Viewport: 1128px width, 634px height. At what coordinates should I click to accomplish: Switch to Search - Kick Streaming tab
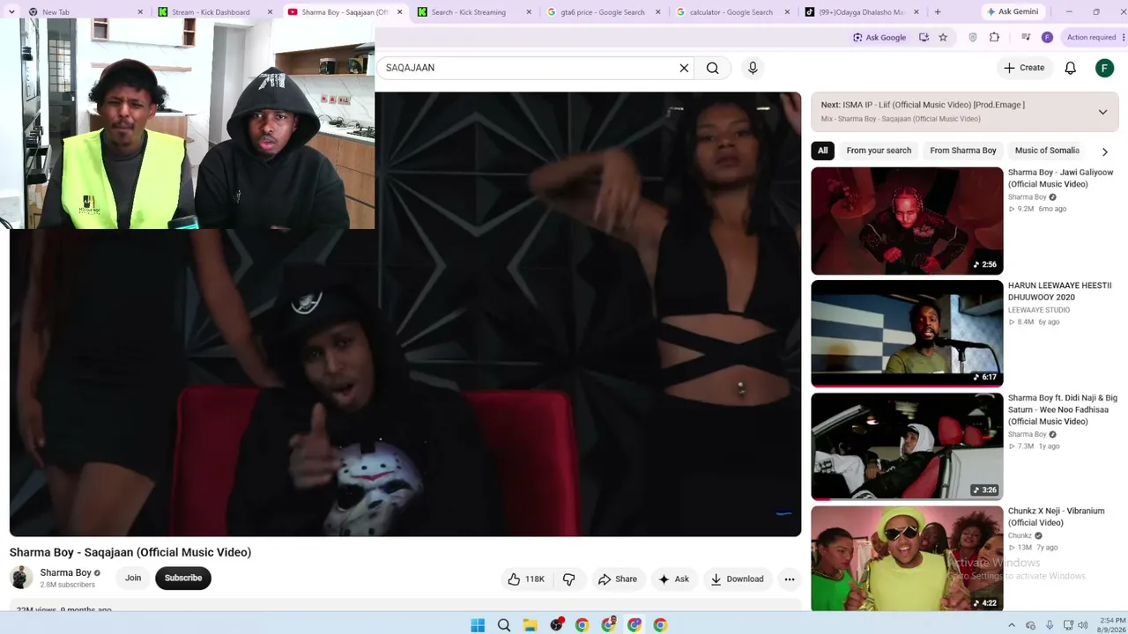point(475,12)
